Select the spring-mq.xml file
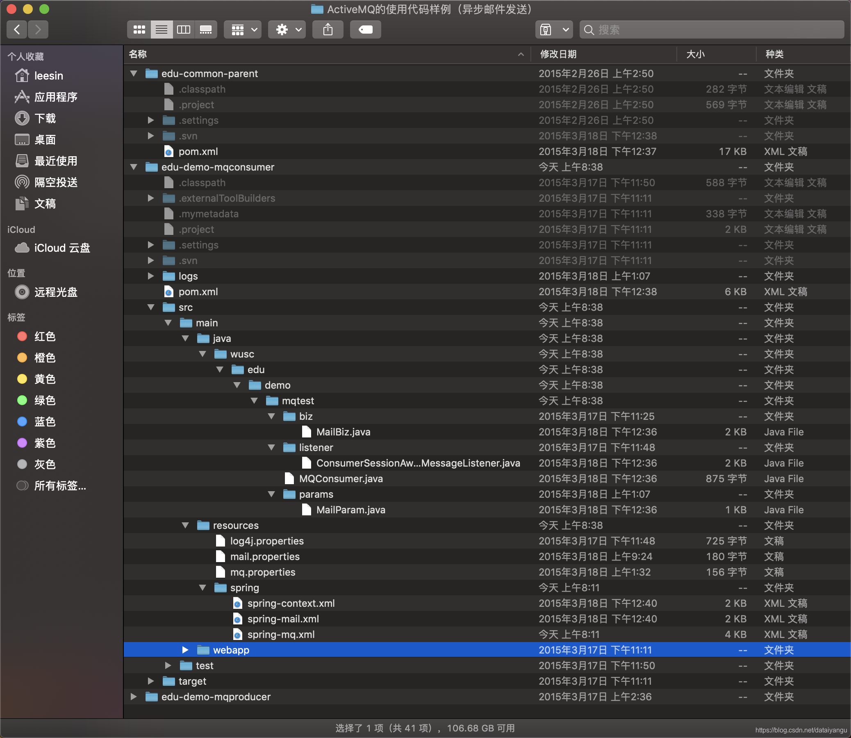The height and width of the screenshot is (738, 851). pos(281,635)
